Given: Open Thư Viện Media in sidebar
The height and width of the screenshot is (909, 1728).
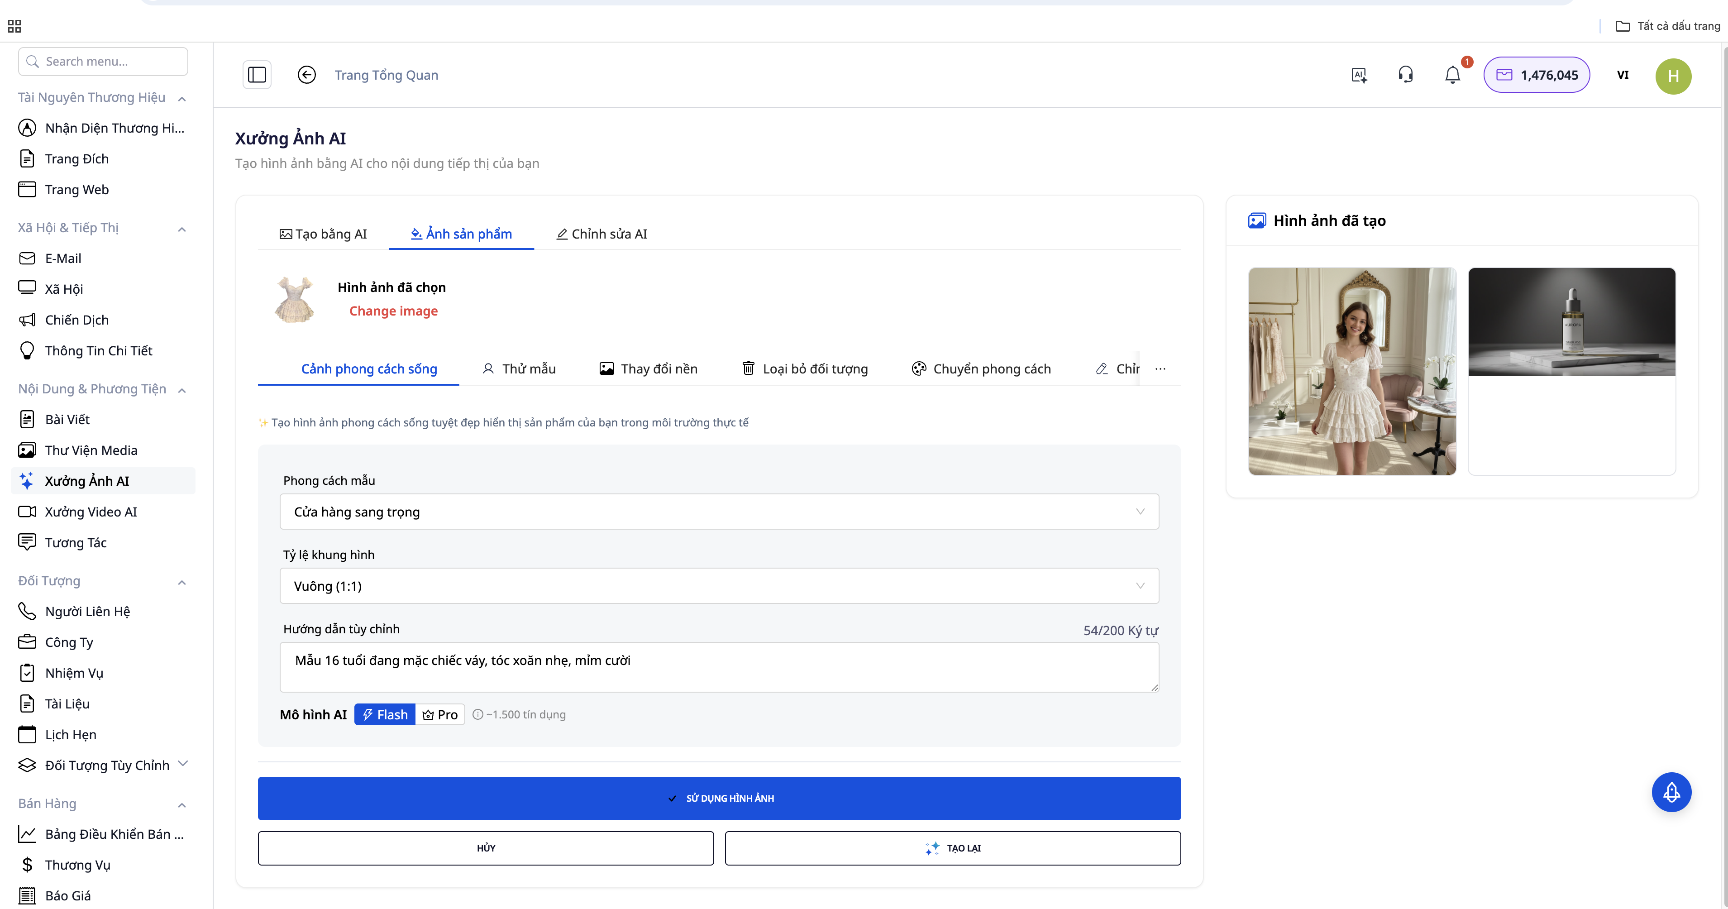Looking at the screenshot, I should pyautogui.click(x=91, y=450).
